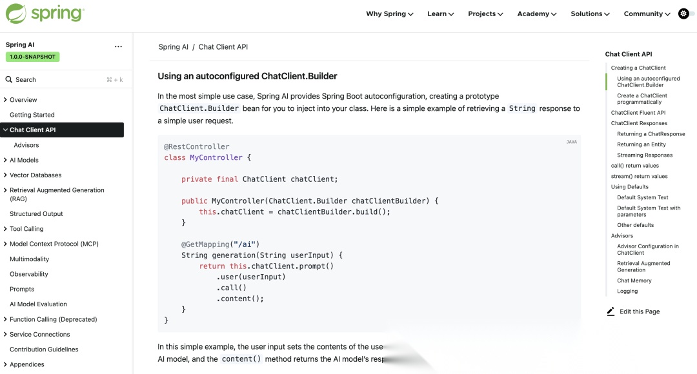Open the Structured Output page
Screen dimensions: 697x374
click(x=36, y=213)
